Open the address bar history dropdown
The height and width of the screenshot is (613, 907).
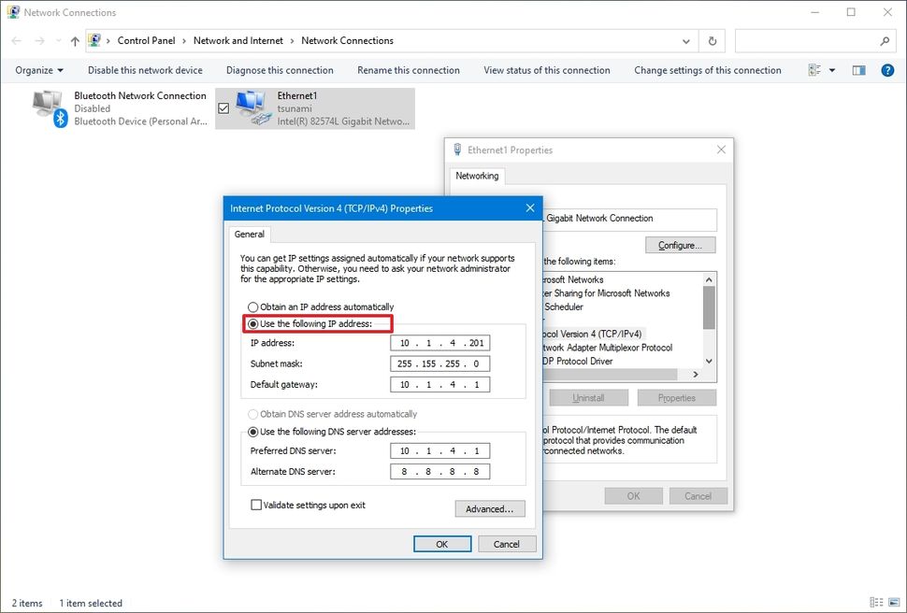[x=685, y=40]
